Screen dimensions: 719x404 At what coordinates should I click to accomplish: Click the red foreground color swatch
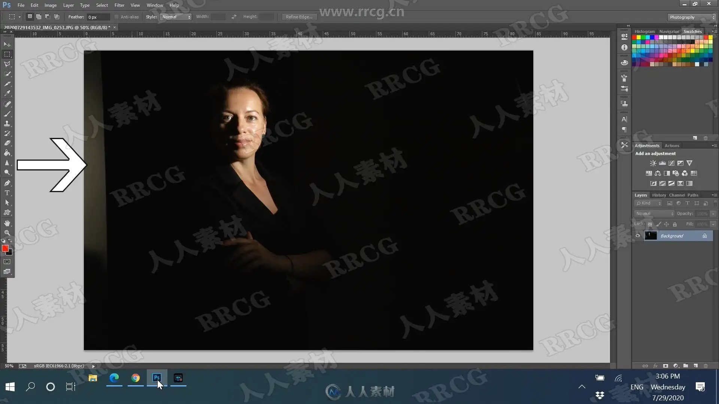click(x=5, y=248)
